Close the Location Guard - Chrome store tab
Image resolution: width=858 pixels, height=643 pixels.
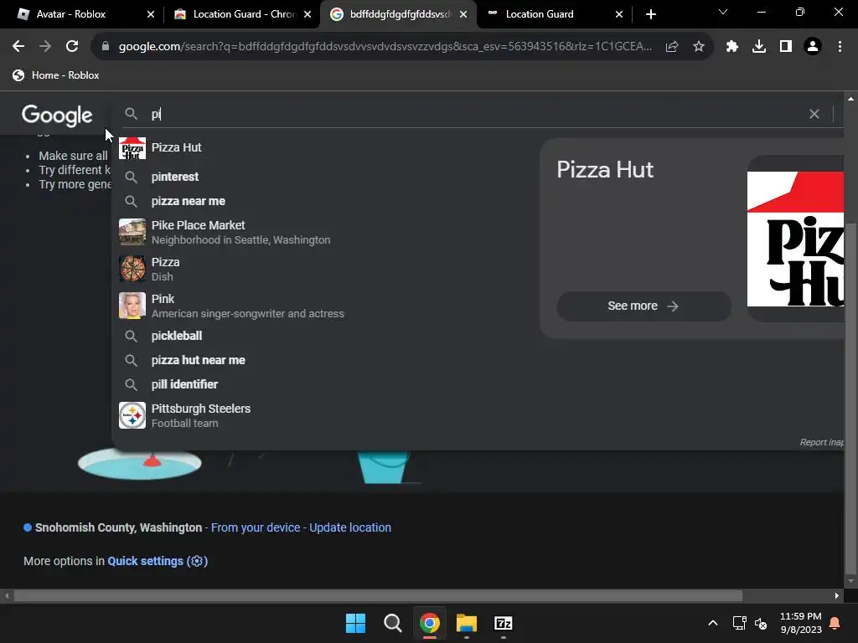[x=308, y=14]
